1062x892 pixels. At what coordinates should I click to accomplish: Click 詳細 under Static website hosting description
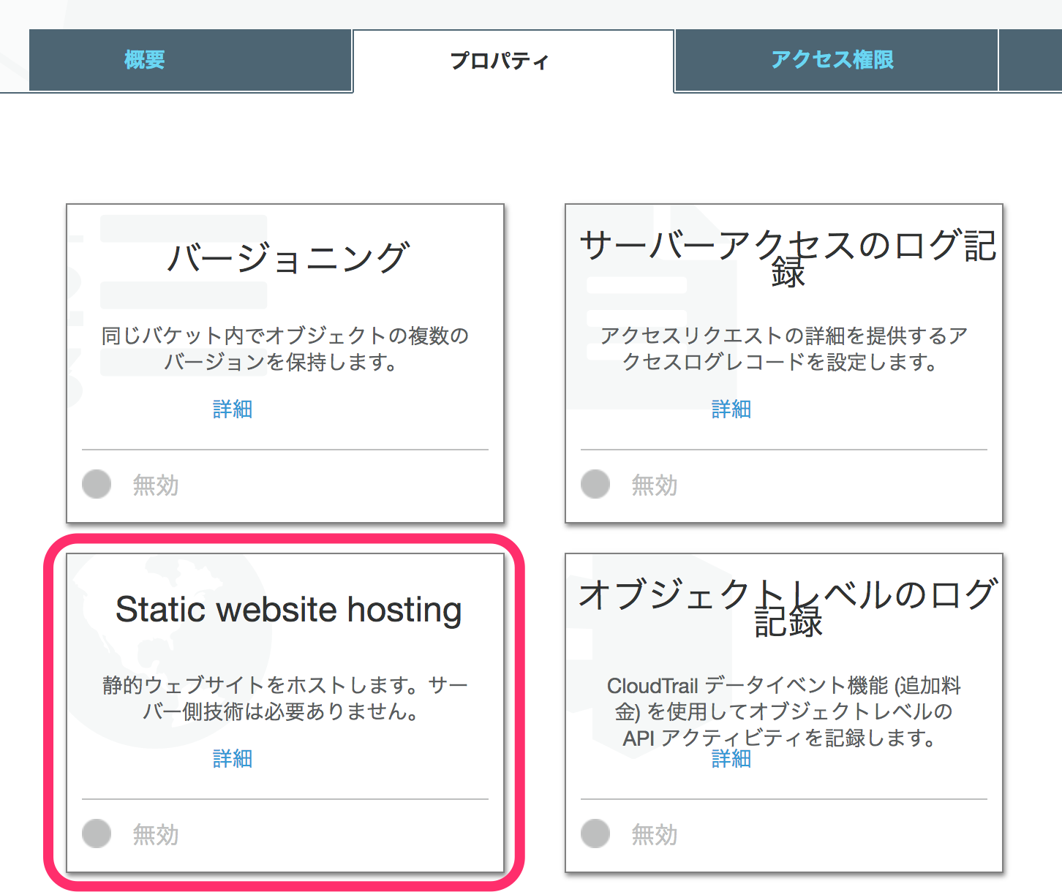point(232,759)
